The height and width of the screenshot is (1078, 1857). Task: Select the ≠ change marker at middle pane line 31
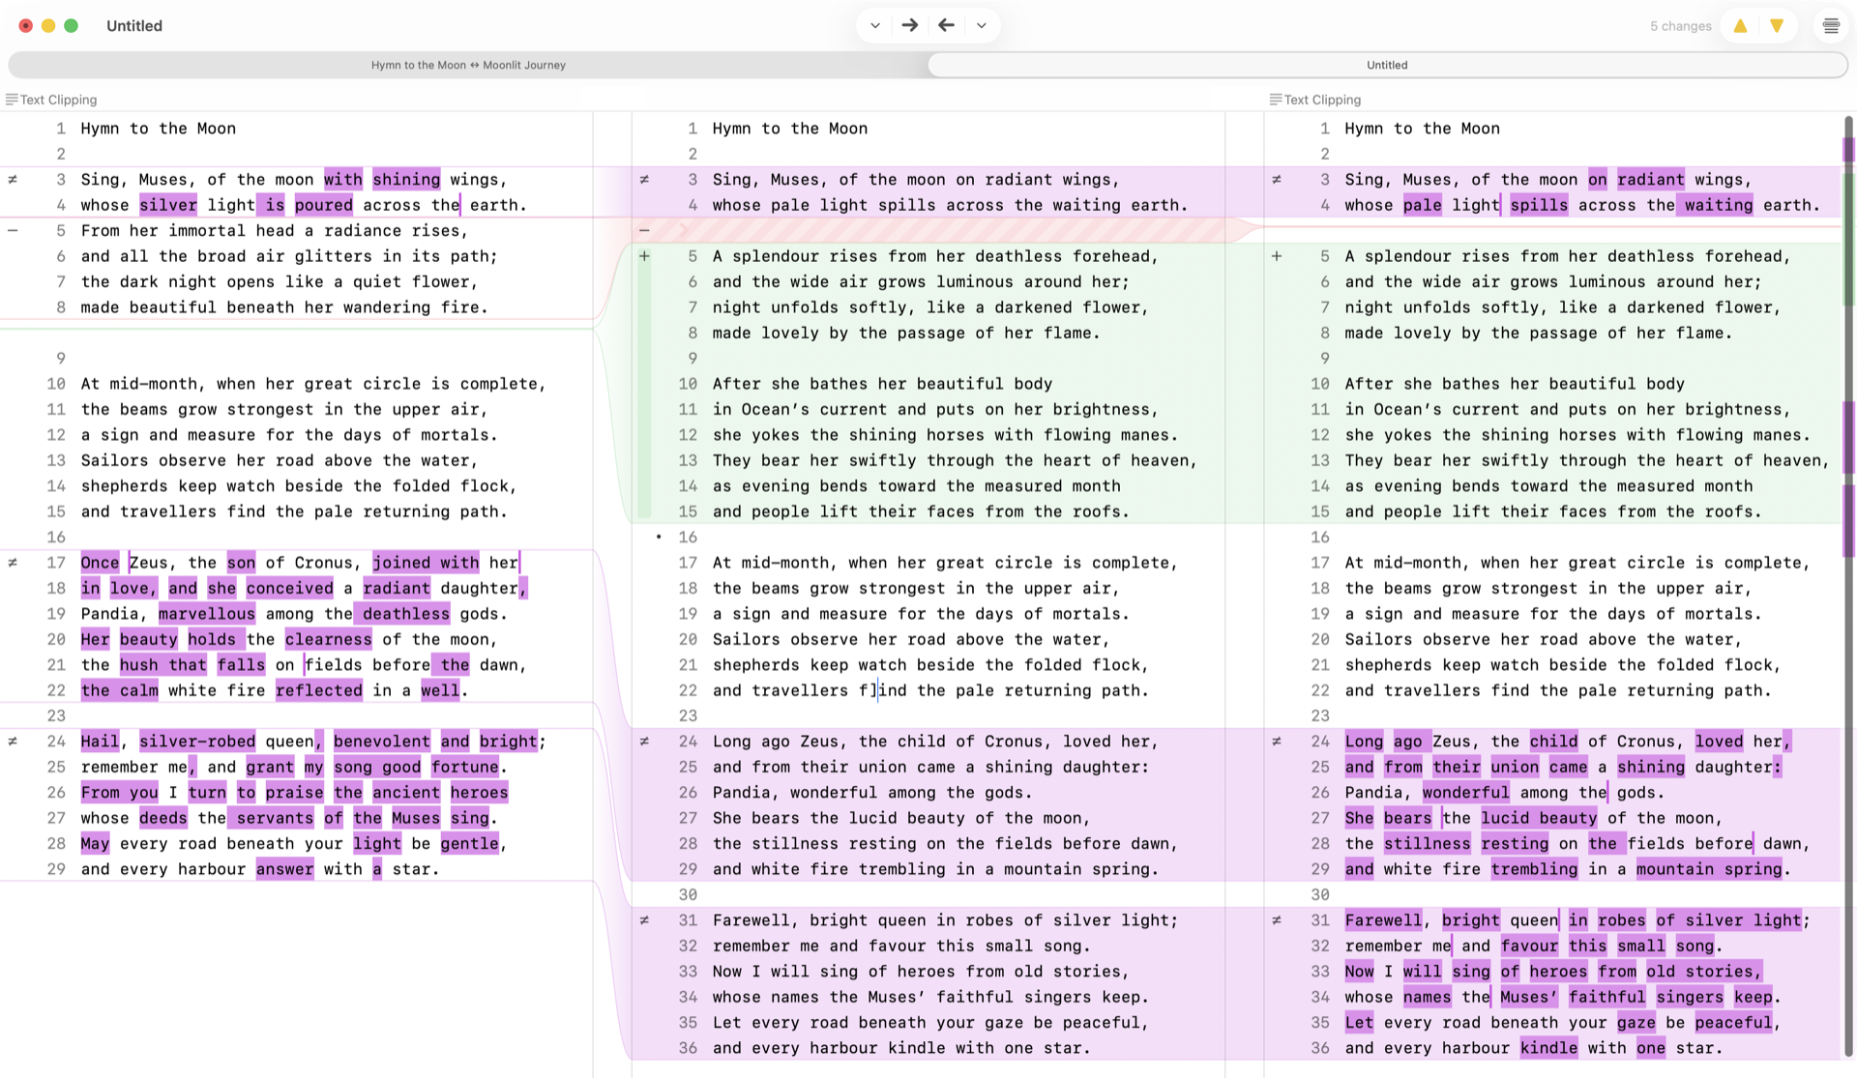tap(644, 919)
